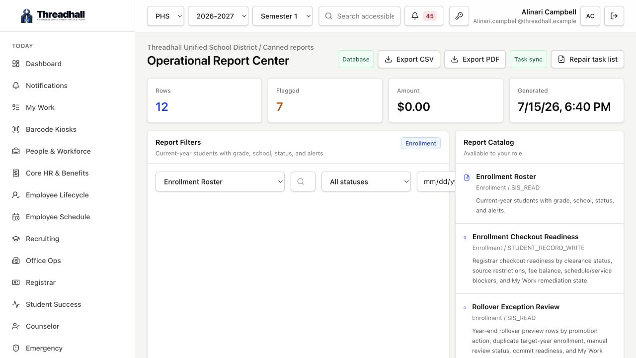Click the Generated timestamp 7/15/26, 6:40 PM
The image size is (636, 358).
click(564, 106)
